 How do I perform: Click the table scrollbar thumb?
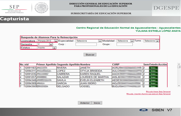point(179,67)
